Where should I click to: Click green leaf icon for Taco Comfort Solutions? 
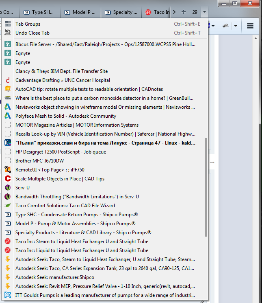point(8,205)
